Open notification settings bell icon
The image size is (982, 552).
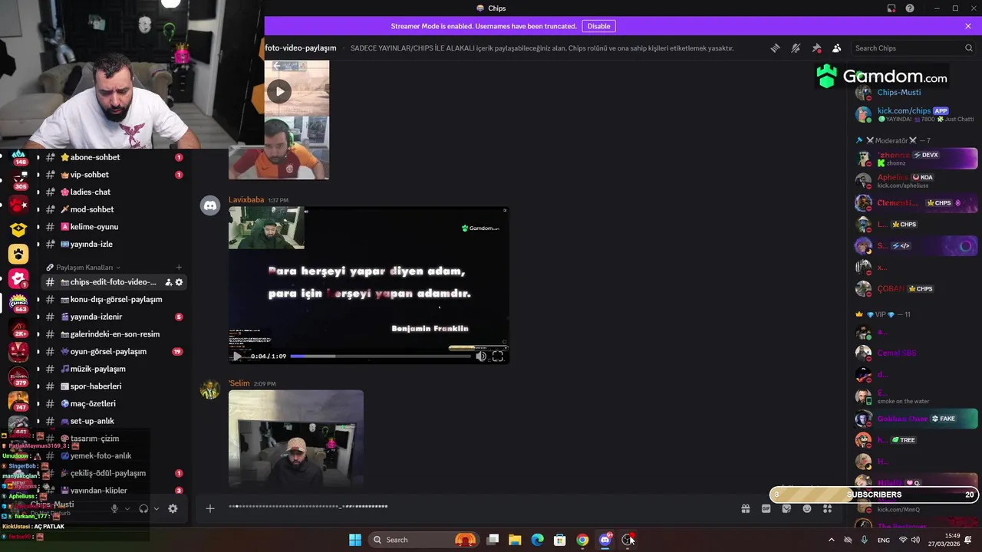[796, 48]
